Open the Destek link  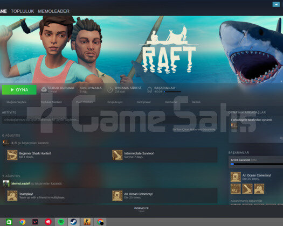coord(196,102)
